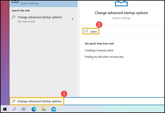Select the highlighted System settings top result
Screen dimensions: 165x113
pyautogui.click(x=44, y=4)
